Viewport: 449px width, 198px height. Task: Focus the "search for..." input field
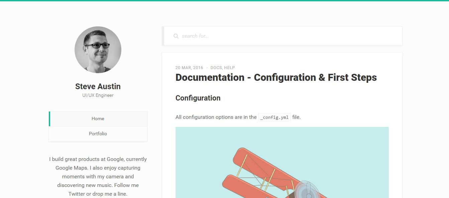tap(282, 36)
